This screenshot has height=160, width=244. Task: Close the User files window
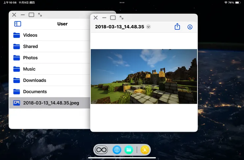tap(14, 15)
